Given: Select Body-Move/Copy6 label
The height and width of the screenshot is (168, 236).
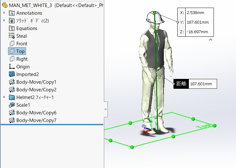Looking at the screenshot, I should pyautogui.click(x=36, y=113).
